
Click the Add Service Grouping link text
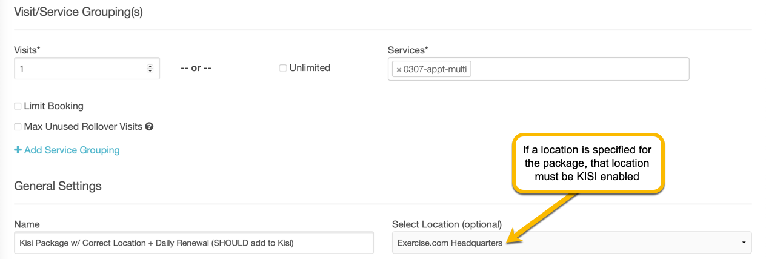pos(72,150)
